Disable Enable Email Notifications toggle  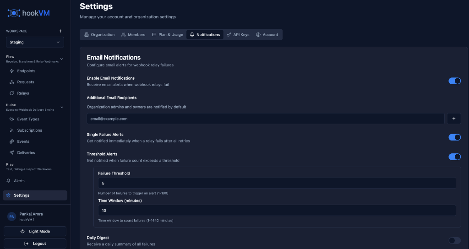(454, 81)
